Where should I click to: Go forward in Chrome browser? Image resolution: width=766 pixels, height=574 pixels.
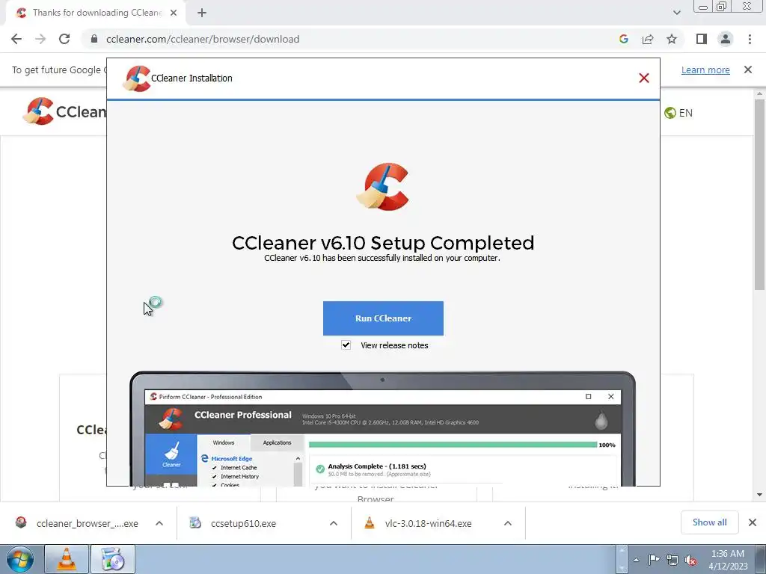(40, 39)
